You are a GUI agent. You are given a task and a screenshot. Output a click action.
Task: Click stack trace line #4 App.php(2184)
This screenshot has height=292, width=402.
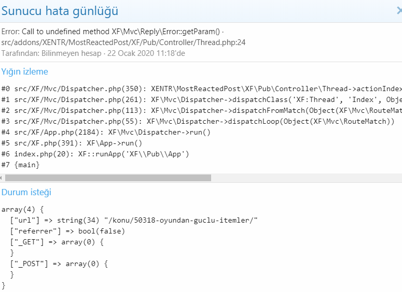(x=106, y=133)
